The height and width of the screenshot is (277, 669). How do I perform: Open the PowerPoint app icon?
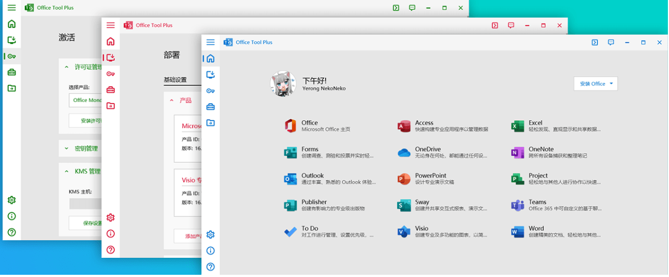point(404,179)
